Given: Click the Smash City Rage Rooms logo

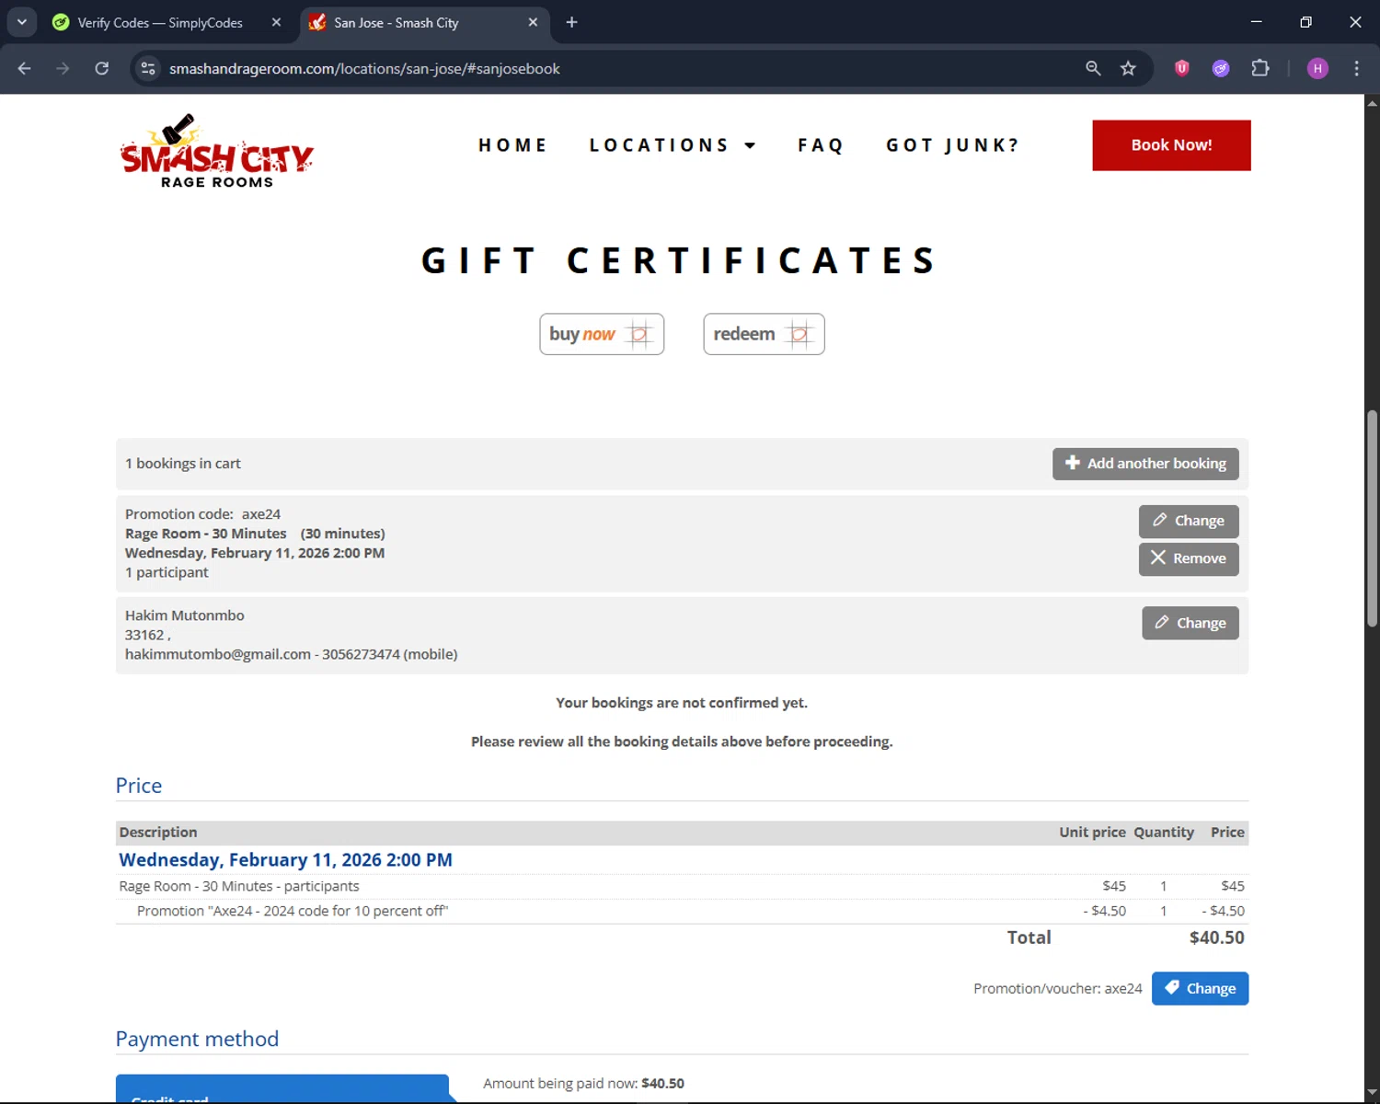Looking at the screenshot, I should tap(217, 151).
